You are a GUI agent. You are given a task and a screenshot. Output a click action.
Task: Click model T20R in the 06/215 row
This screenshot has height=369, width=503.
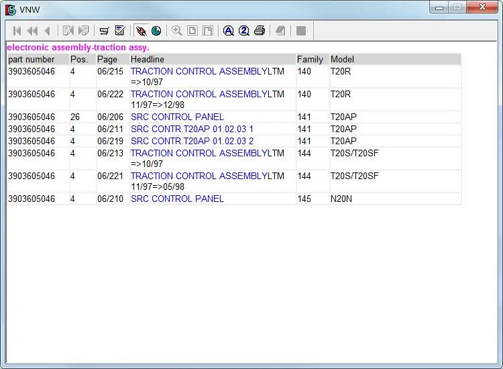[x=340, y=71]
